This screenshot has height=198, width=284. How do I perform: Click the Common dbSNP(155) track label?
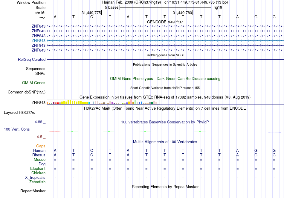(x=26, y=92)
